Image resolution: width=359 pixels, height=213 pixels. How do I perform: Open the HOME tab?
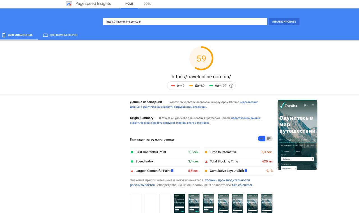click(129, 4)
